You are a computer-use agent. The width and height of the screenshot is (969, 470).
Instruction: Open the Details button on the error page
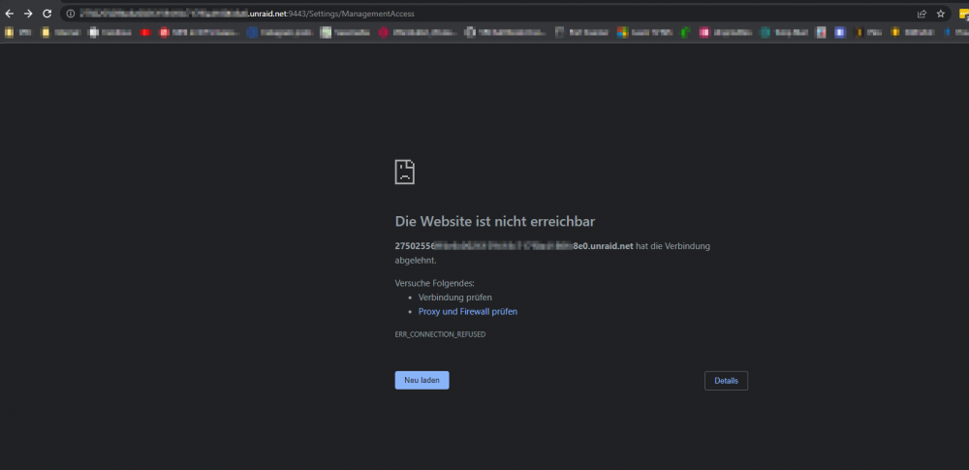(x=726, y=381)
